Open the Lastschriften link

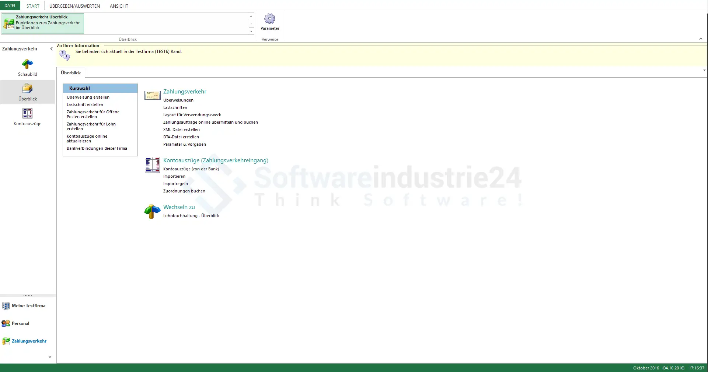pos(175,107)
